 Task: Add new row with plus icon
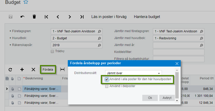[22, 69]
